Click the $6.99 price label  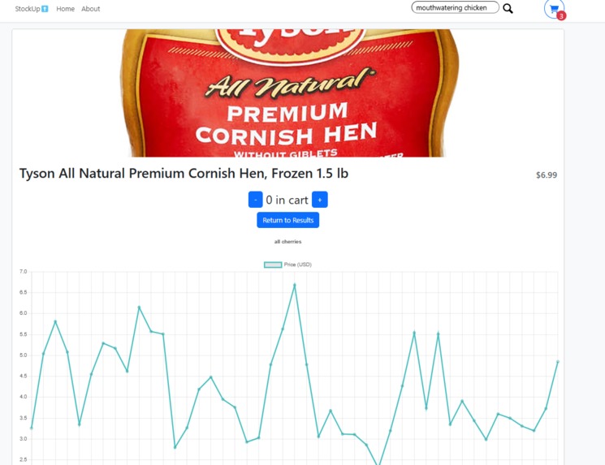547,175
